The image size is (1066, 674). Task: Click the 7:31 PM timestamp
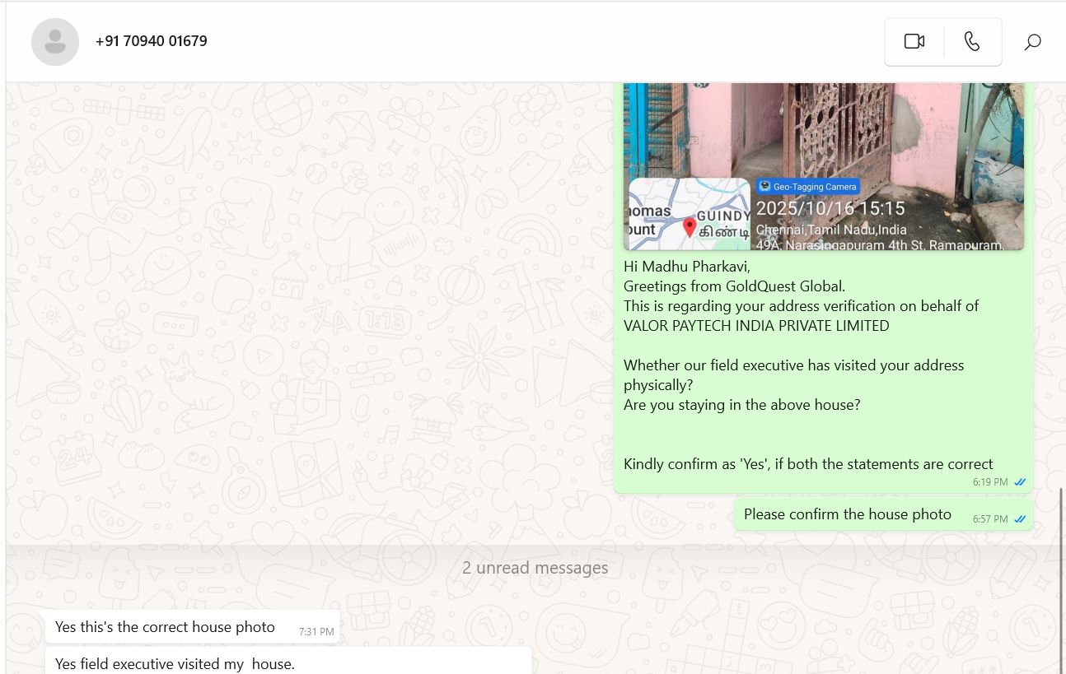click(316, 632)
